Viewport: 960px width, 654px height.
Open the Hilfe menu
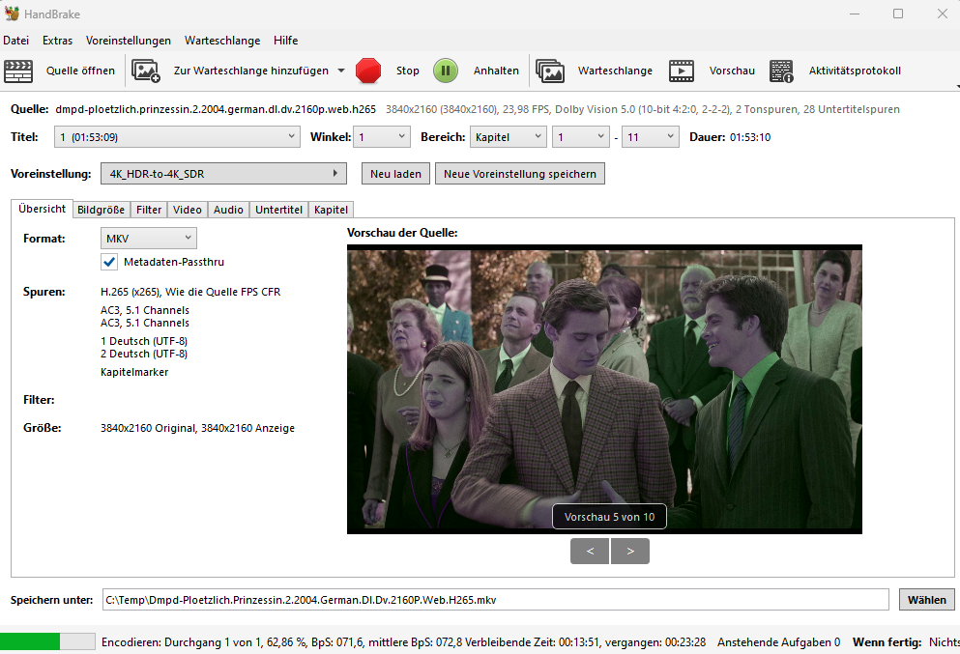(x=286, y=41)
